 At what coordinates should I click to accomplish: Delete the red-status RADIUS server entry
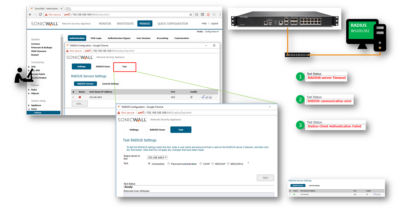coord(210,97)
